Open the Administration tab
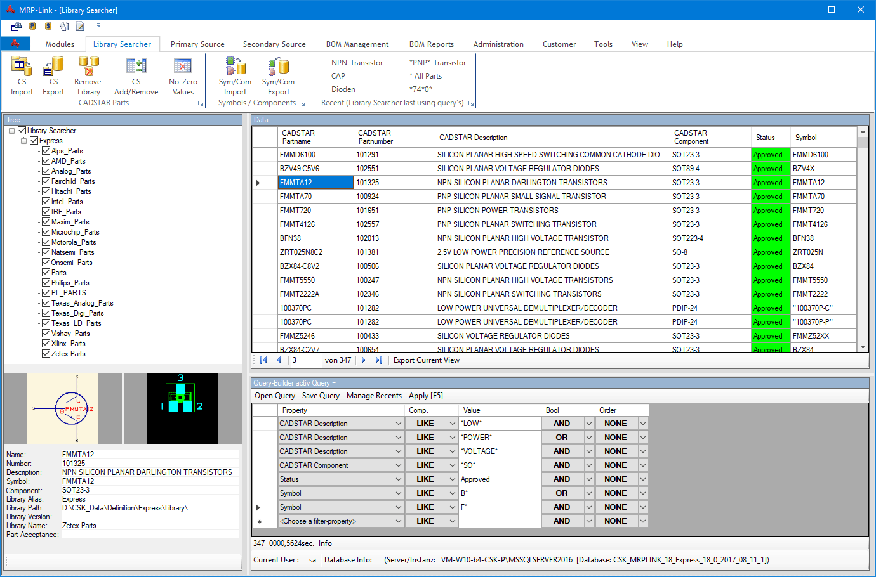 point(498,44)
